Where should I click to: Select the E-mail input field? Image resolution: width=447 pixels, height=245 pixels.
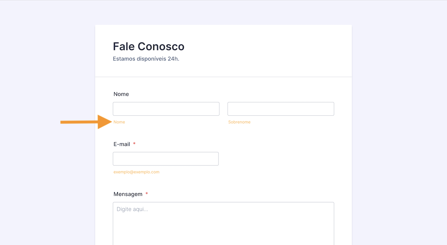click(165, 159)
